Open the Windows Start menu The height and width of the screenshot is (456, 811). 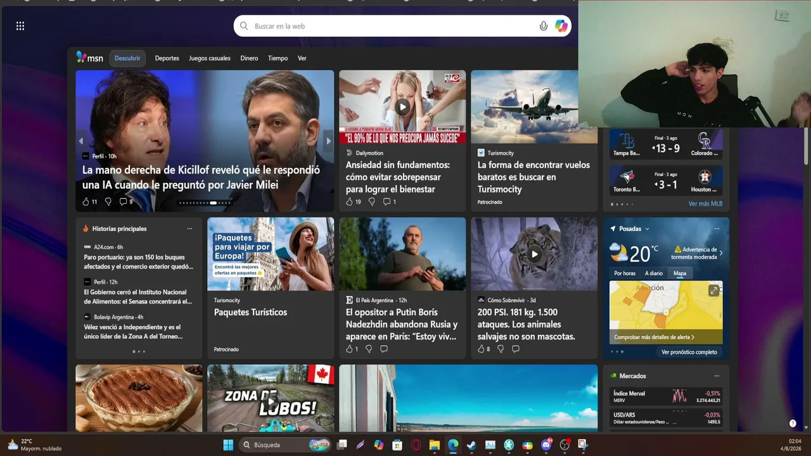(228, 445)
